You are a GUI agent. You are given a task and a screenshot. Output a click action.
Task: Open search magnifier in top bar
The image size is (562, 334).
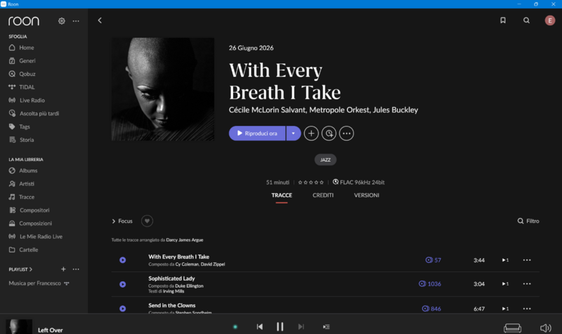(526, 20)
